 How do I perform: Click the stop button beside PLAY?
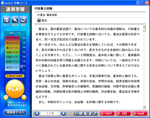pos(24,98)
